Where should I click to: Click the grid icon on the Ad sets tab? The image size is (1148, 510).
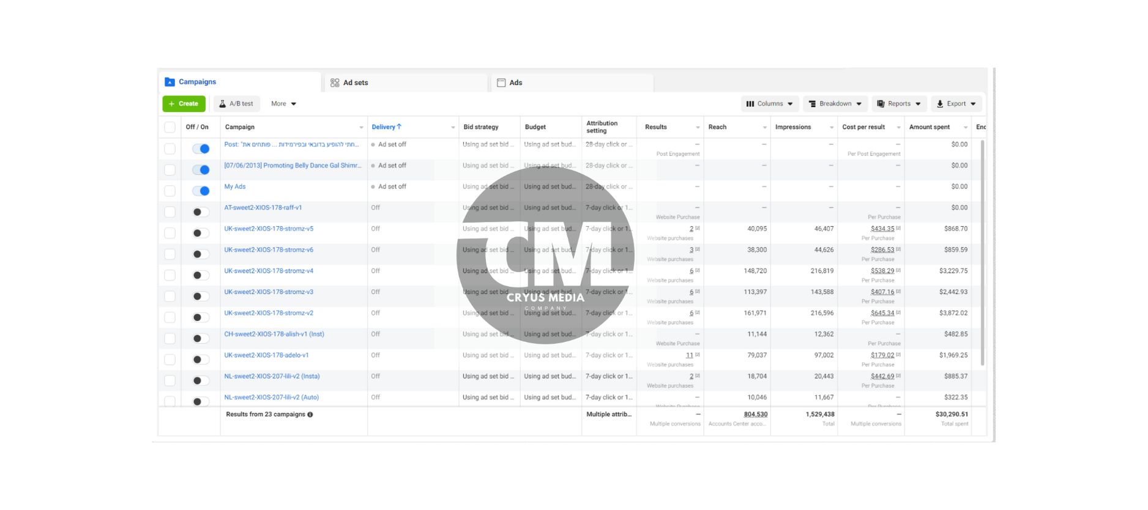pyautogui.click(x=335, y=83)
